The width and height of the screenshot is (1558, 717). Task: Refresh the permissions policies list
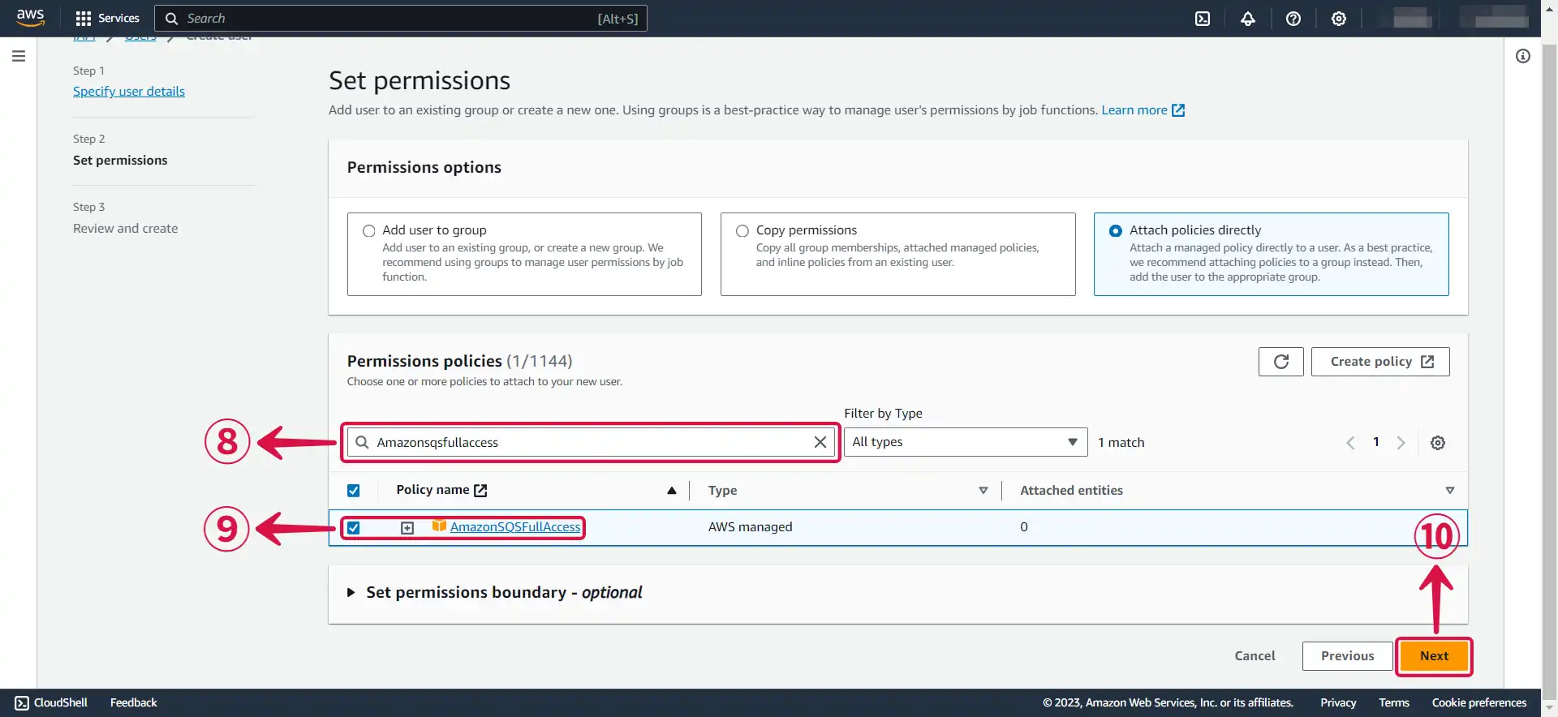pos(1281,362)
